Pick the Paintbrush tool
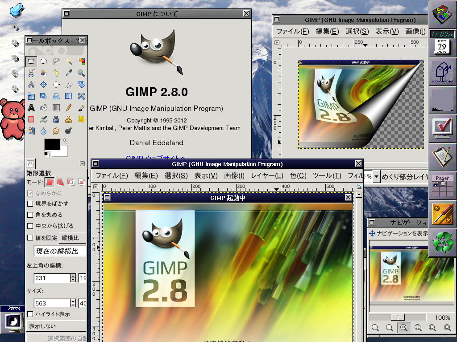457x342 pixels. pyautogui.click(x=81, y=108)
